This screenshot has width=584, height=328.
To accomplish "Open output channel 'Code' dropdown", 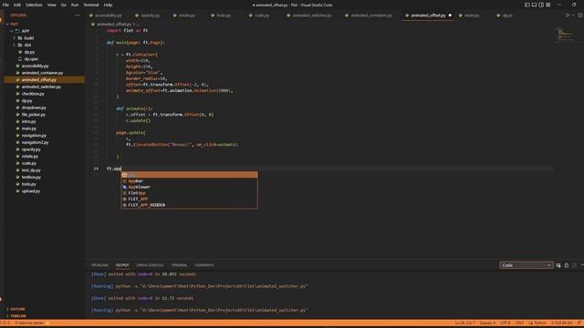I will [x=526, y=265].
